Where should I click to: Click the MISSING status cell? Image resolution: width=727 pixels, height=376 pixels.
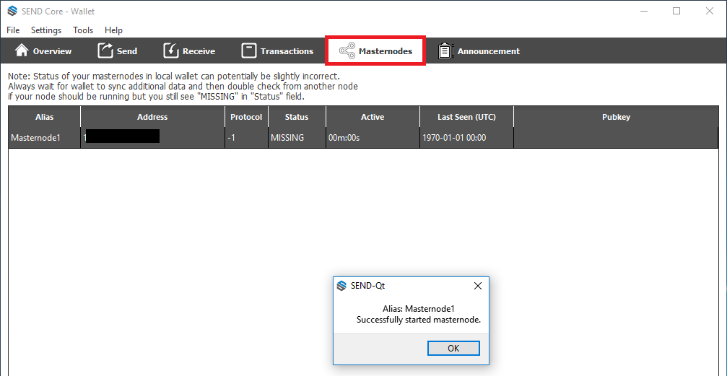(x=297, y=138)
